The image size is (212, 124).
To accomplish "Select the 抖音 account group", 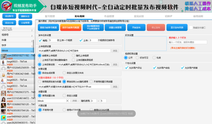I will coord(17,40).
